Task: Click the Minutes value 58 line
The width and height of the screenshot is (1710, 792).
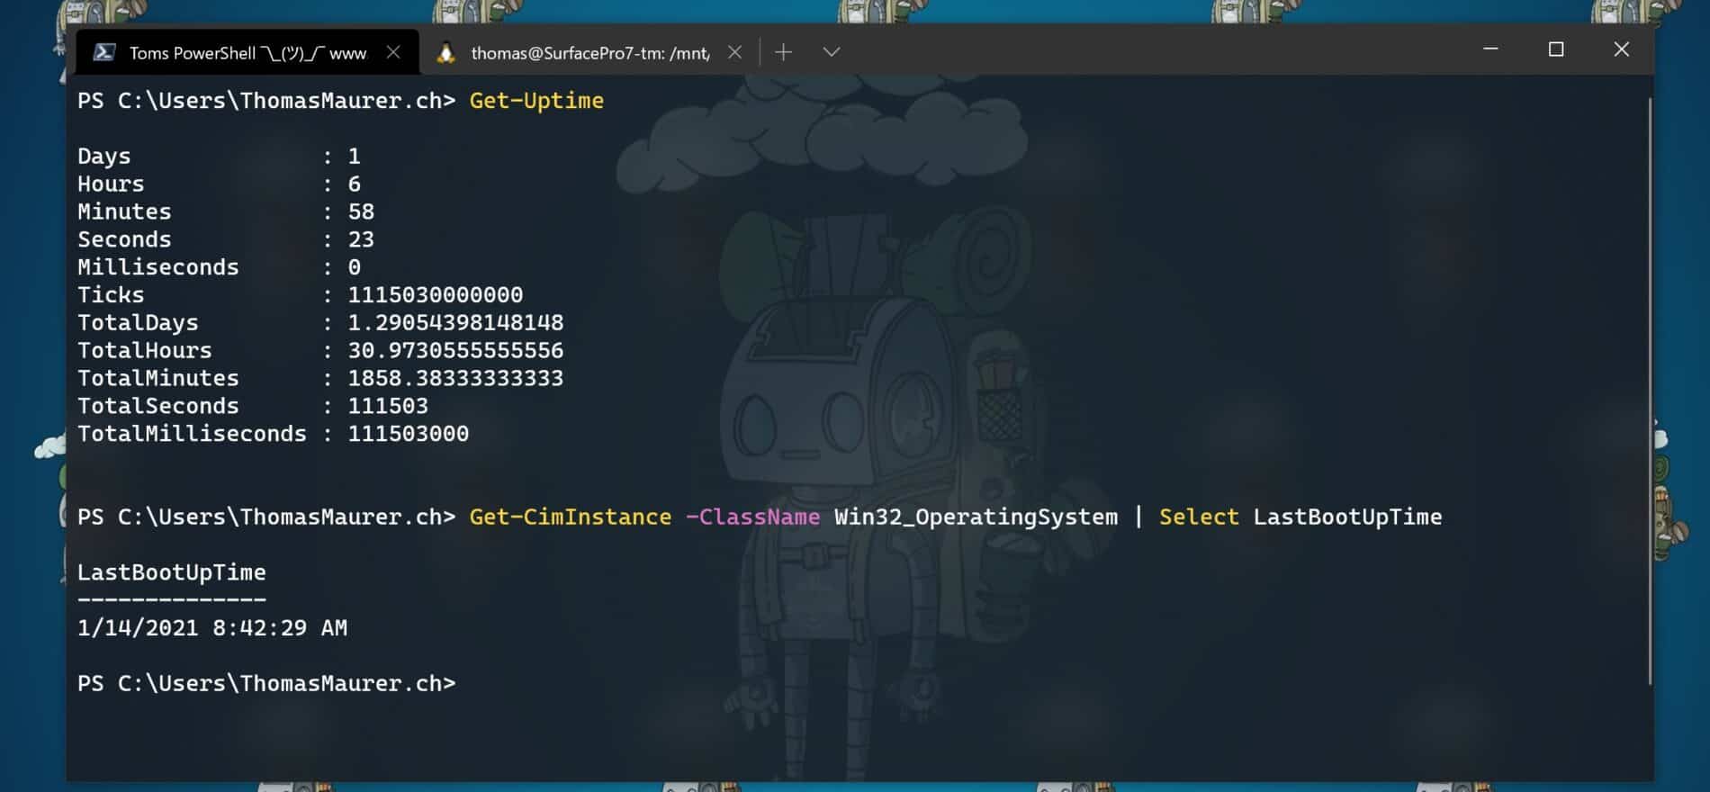Action: click(226, 212)
